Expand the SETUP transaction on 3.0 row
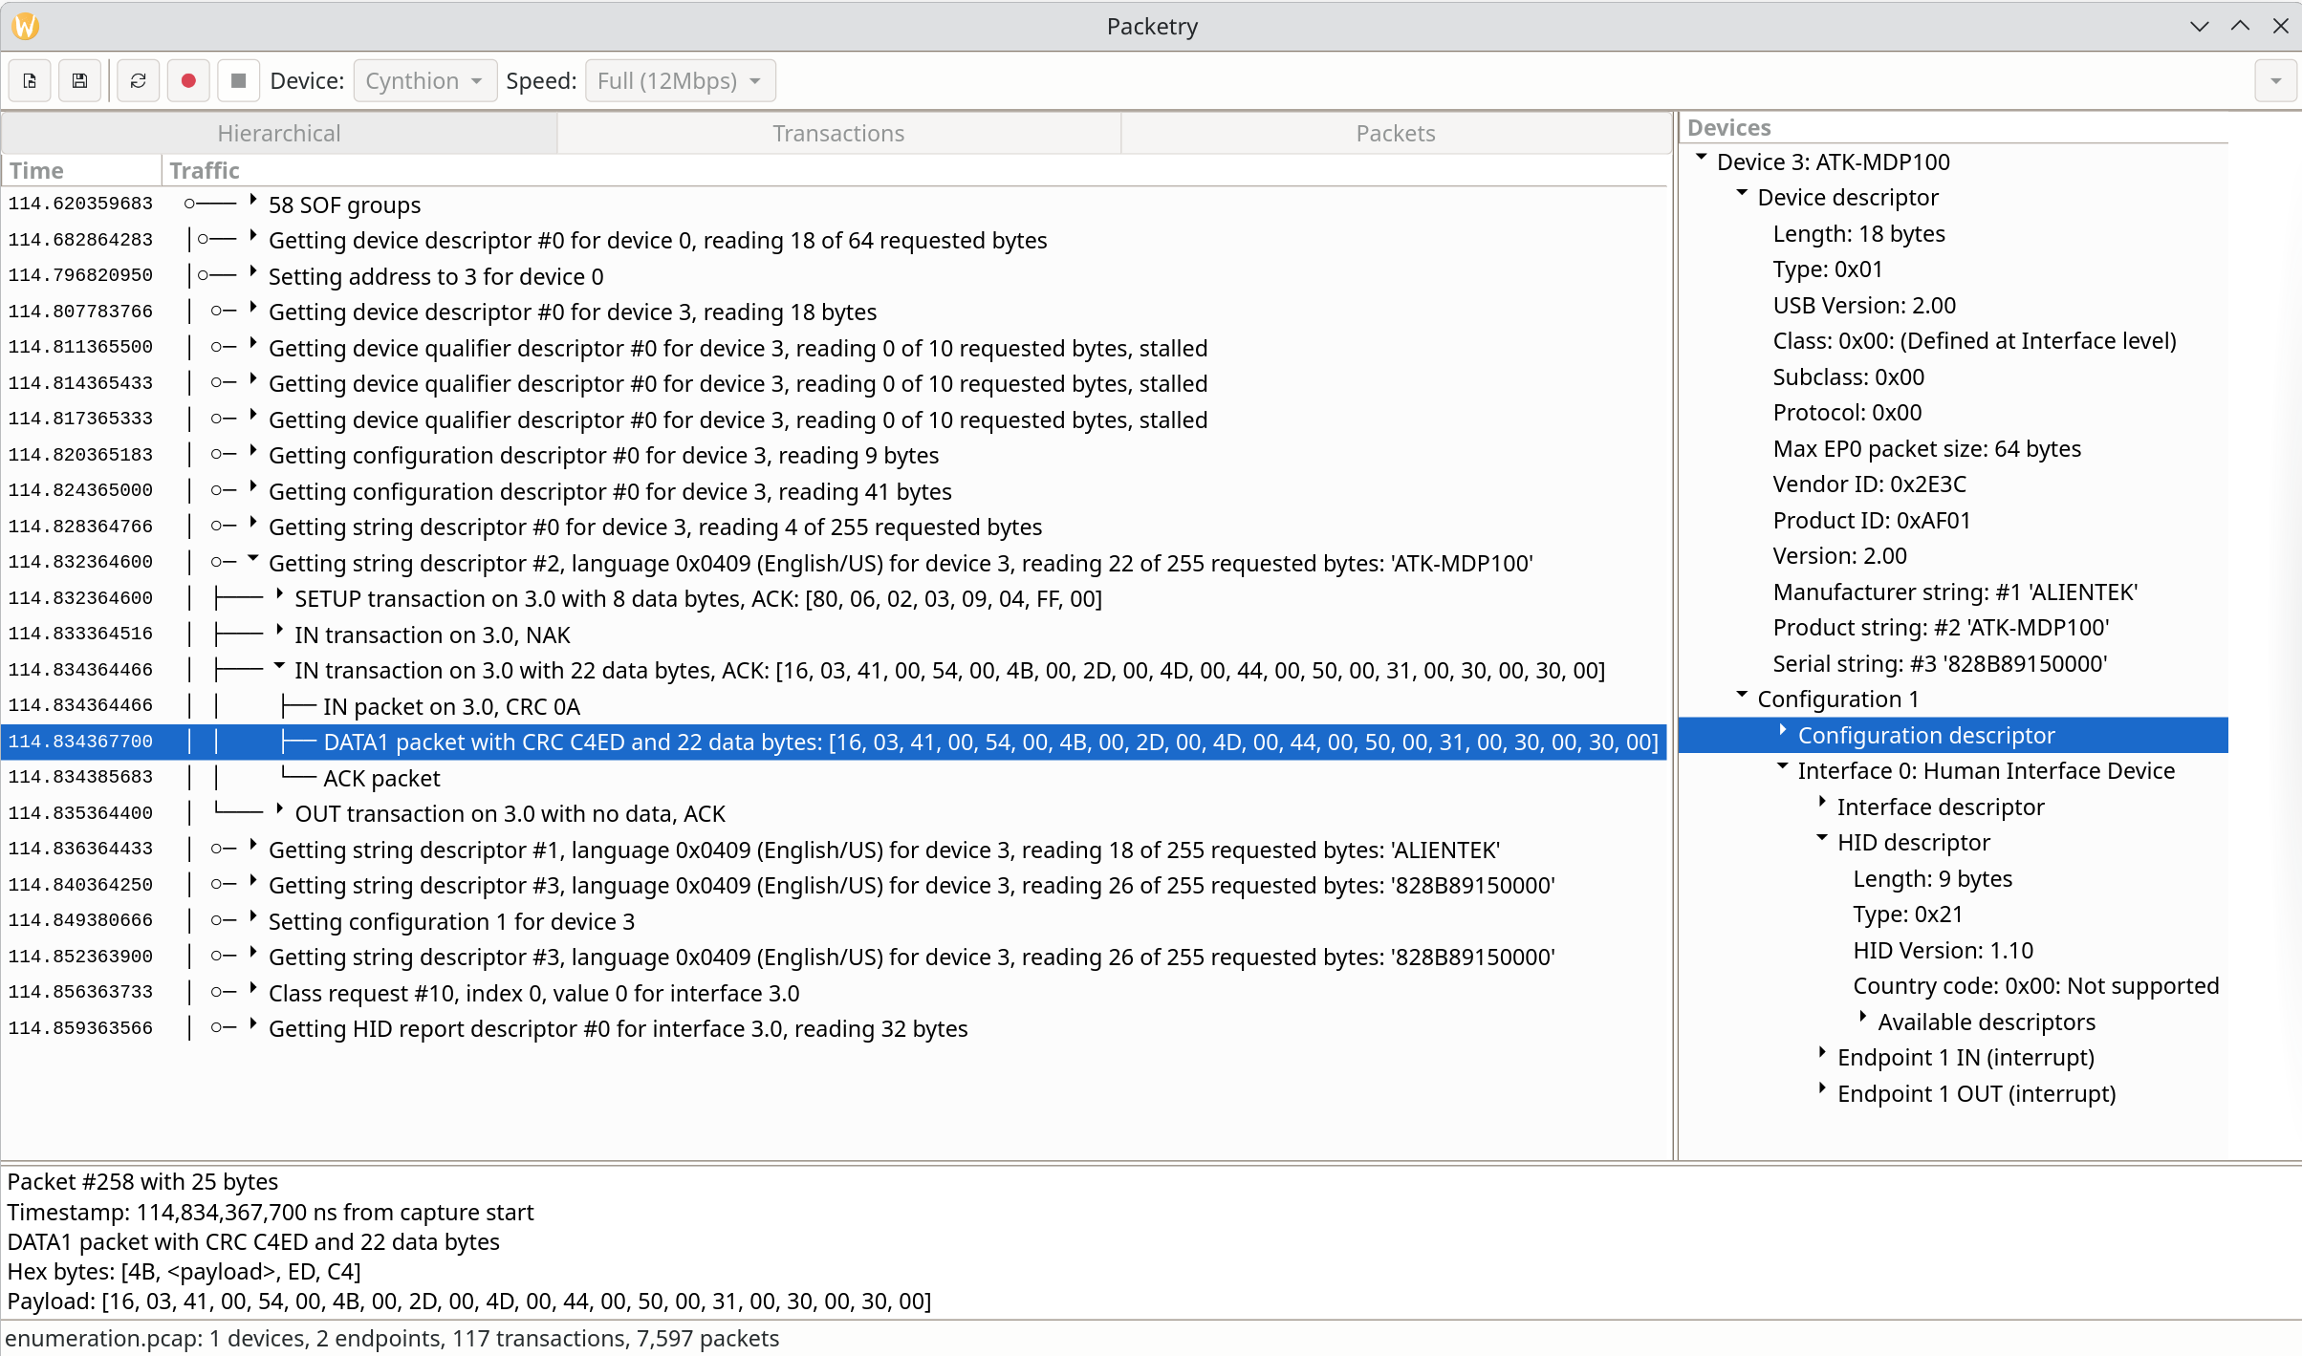This screenshot has height=1356, width=2302. [279, 594]
